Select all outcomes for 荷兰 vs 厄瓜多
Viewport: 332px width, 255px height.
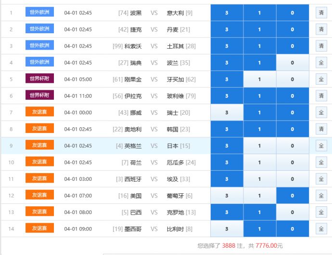321,162
